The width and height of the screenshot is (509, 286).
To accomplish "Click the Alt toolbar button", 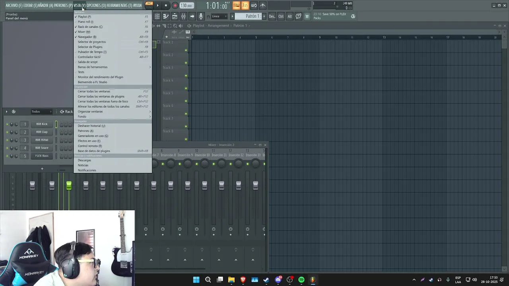I will click(290, 16).
